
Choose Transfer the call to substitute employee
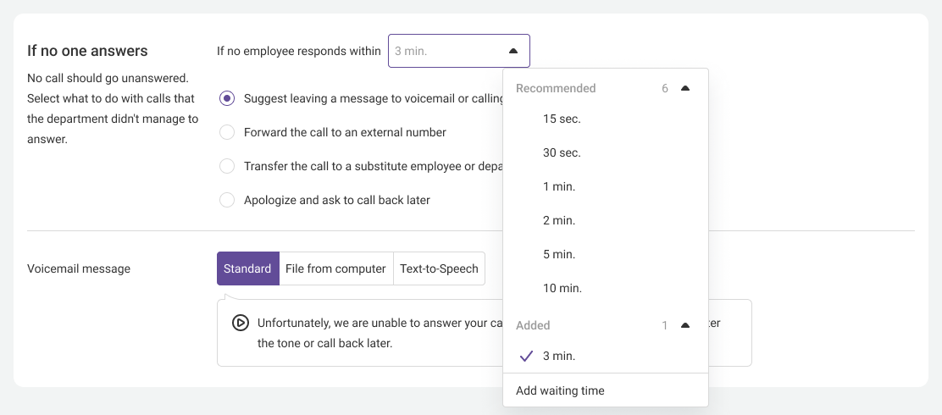(x=227, y=166)
